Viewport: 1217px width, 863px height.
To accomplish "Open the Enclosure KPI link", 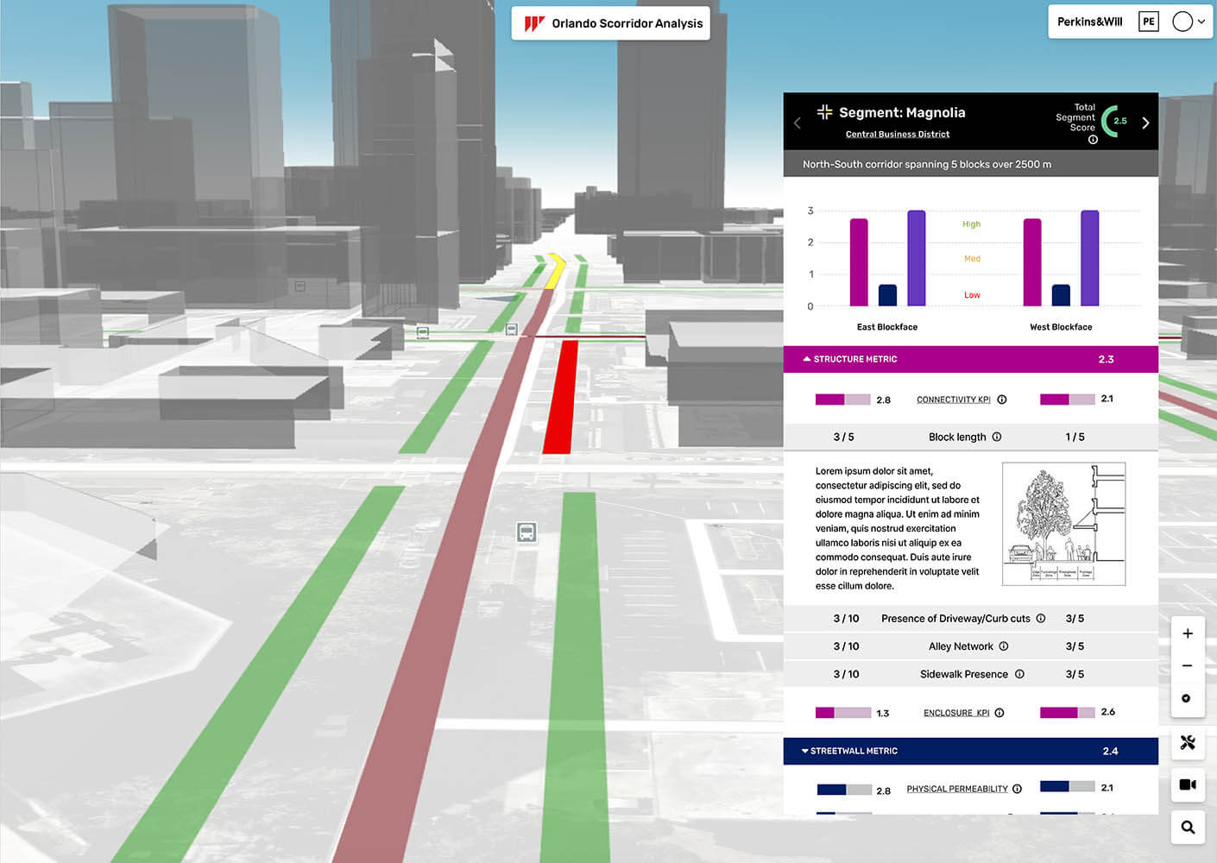I will click(x=956, y=713).
